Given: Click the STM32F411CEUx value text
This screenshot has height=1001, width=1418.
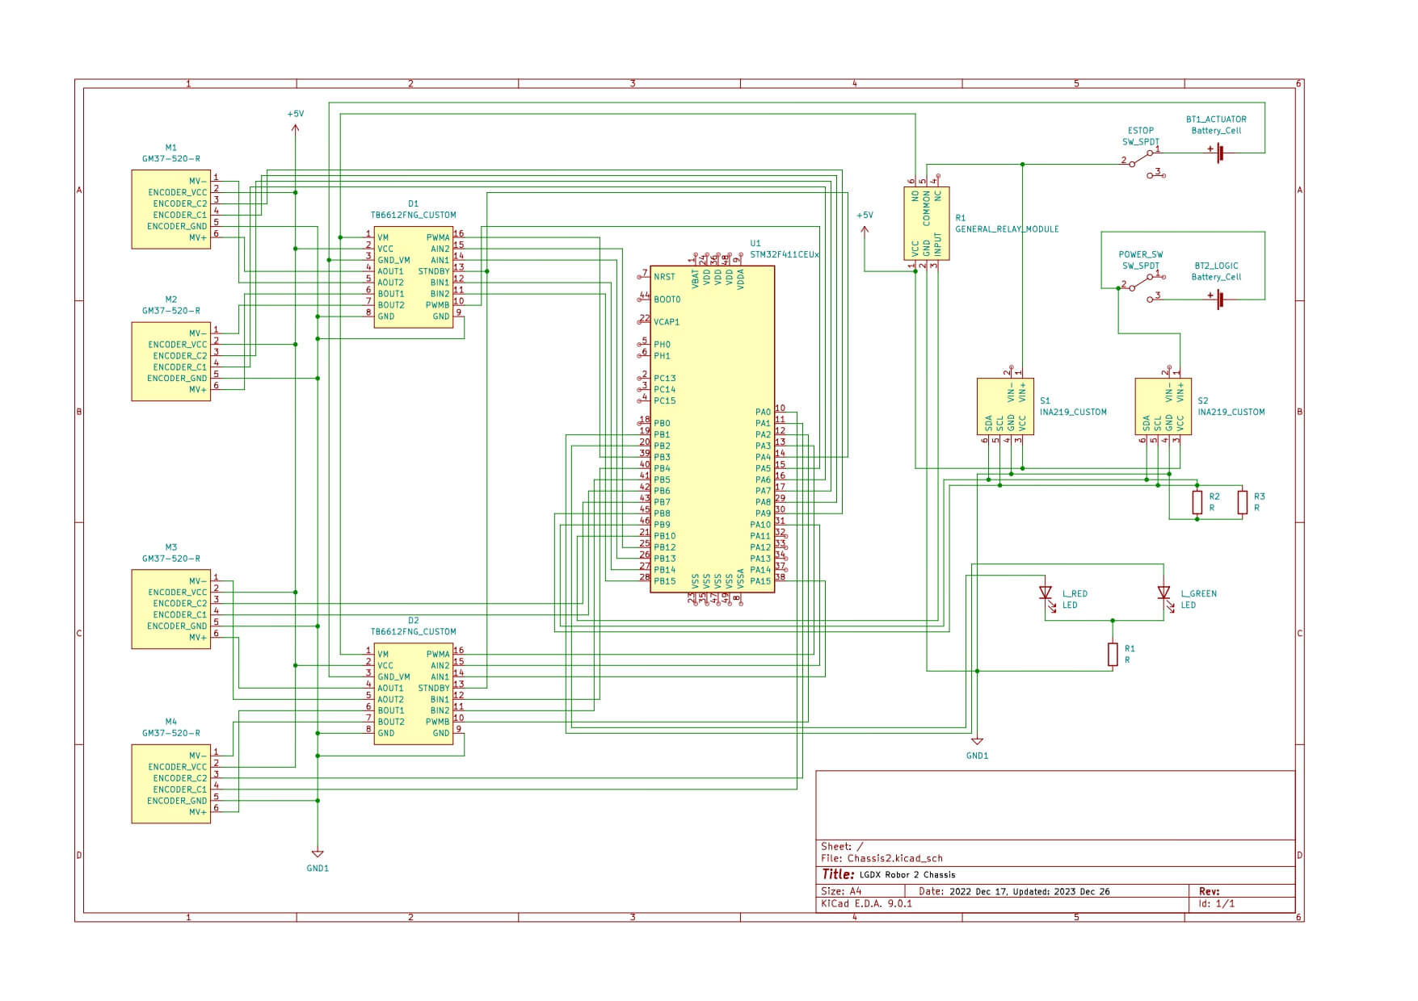Looking at the screenshot, I should [x=785, y=254].
